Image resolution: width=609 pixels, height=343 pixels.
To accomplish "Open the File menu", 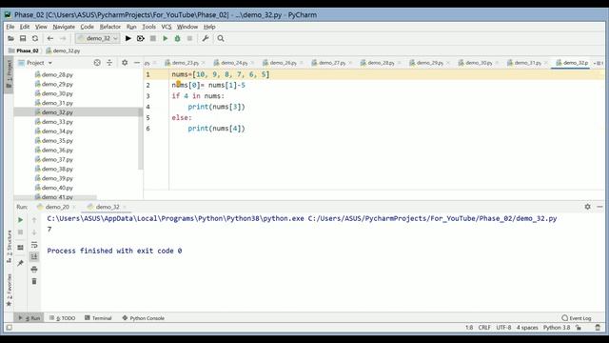I will [x=10, y=27].
